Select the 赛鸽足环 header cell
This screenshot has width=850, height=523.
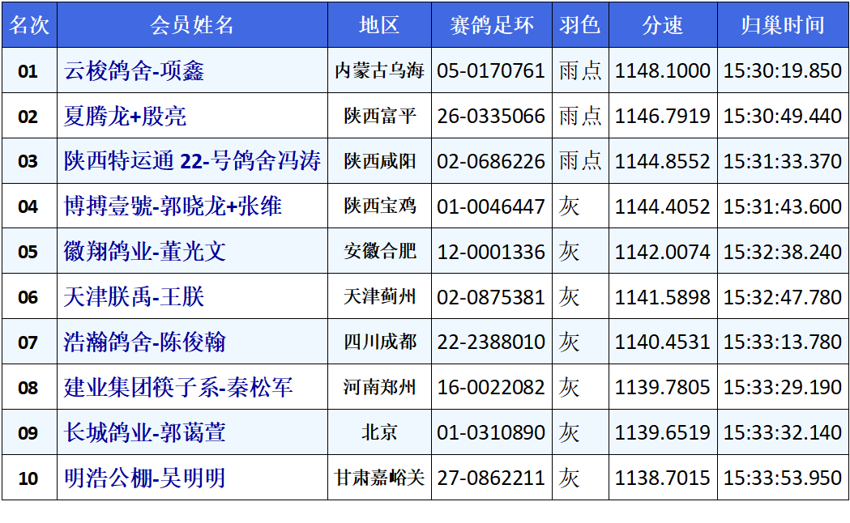coord(491,25)
